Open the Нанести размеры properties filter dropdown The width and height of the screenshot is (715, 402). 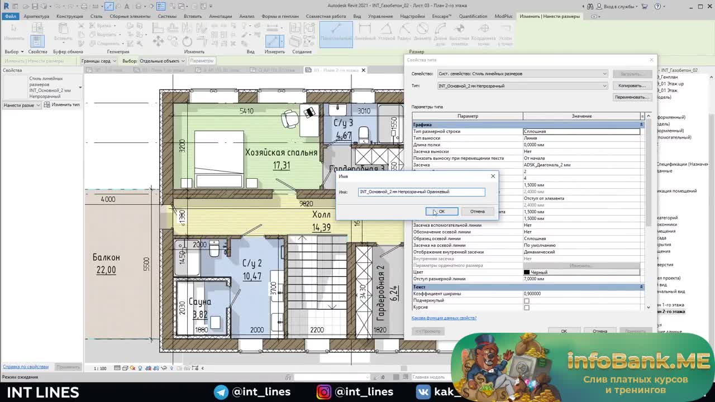(21, 105)
